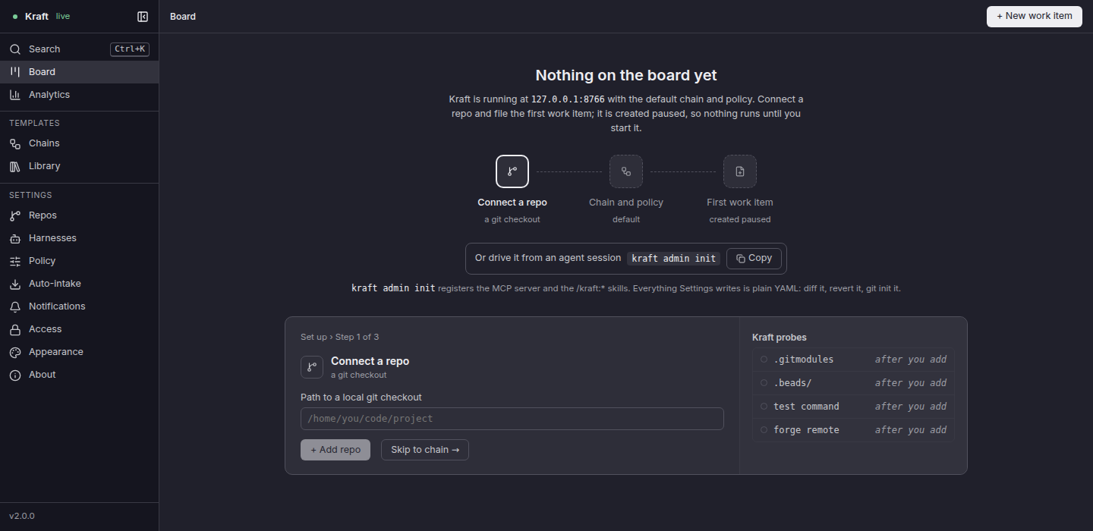Click the Board columns icon

(x=14, y=72)
